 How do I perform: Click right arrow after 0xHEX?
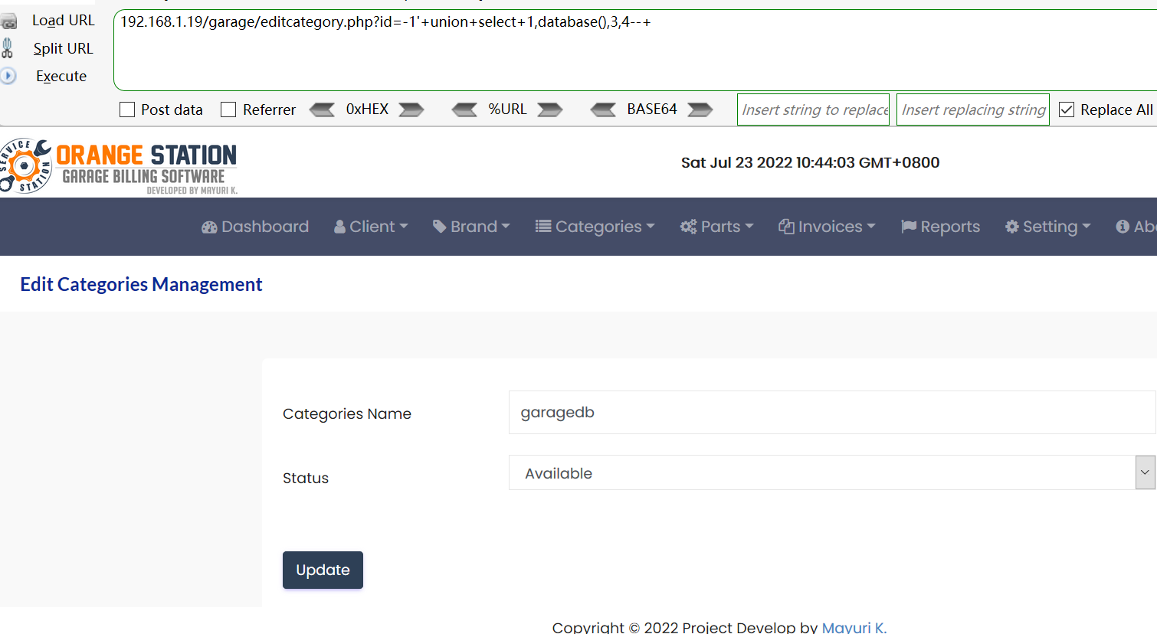[x=411, y=109]
